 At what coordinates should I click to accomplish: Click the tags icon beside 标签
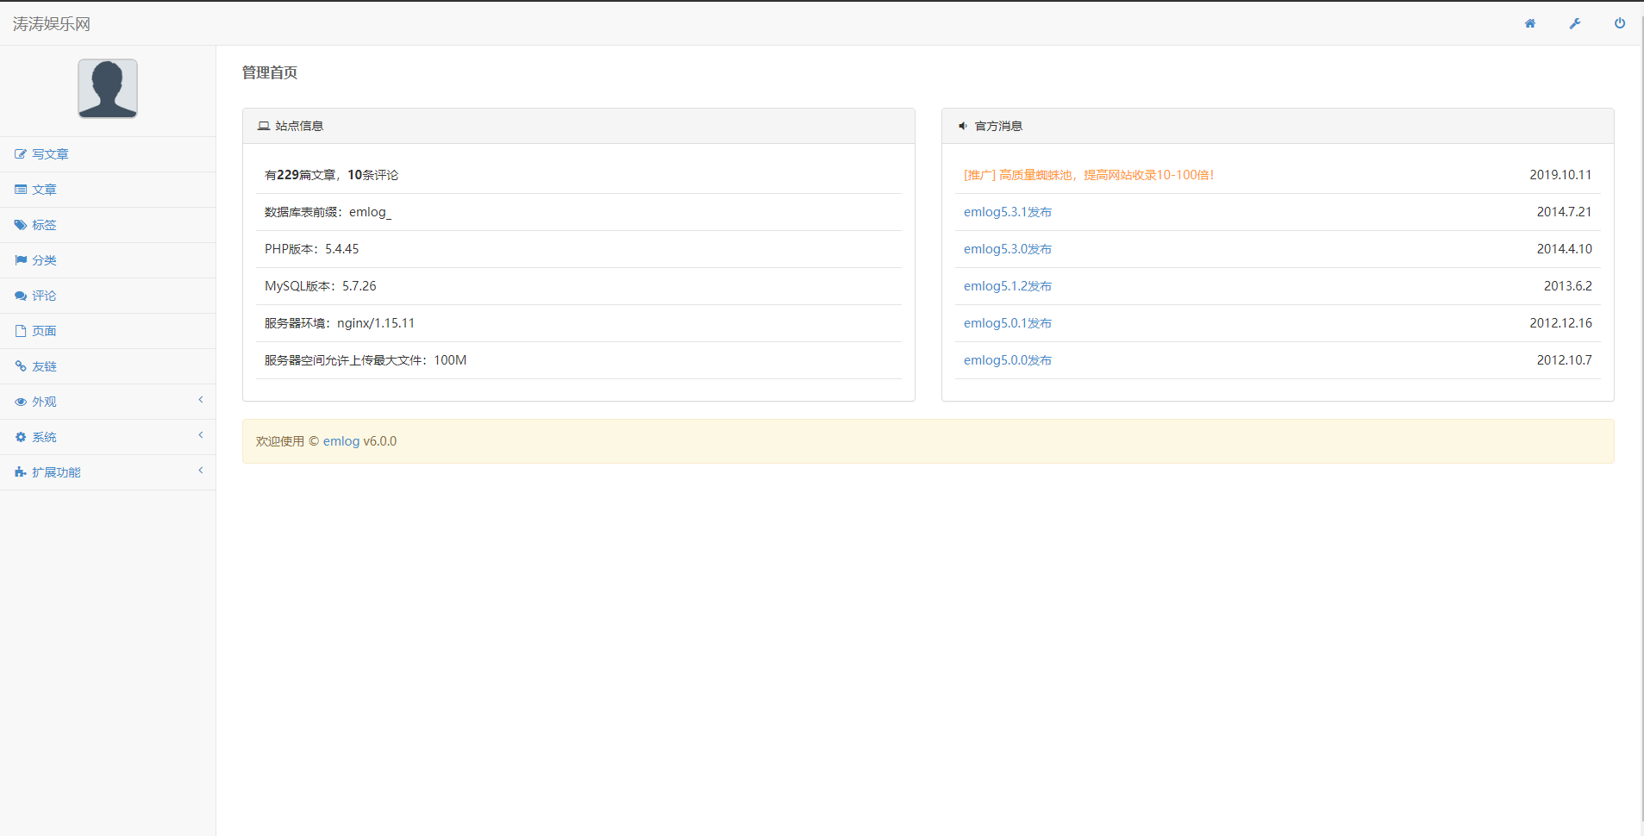click(21, 225)
